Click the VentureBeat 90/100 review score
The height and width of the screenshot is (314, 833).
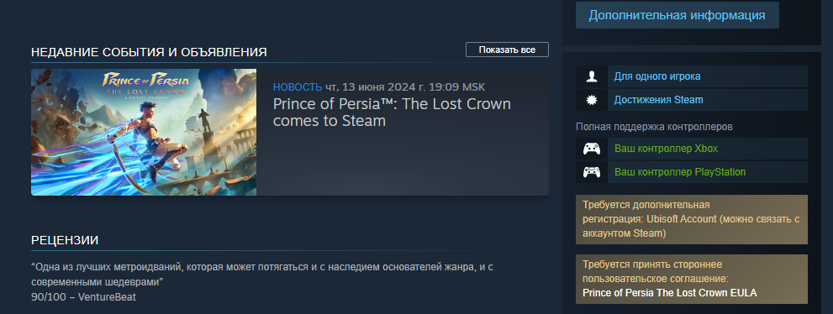pyautogui.click(x=83, y=297)
